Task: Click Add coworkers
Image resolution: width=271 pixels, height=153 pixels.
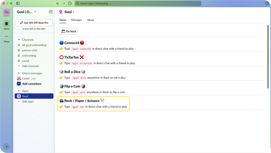Action: point(32,84)
